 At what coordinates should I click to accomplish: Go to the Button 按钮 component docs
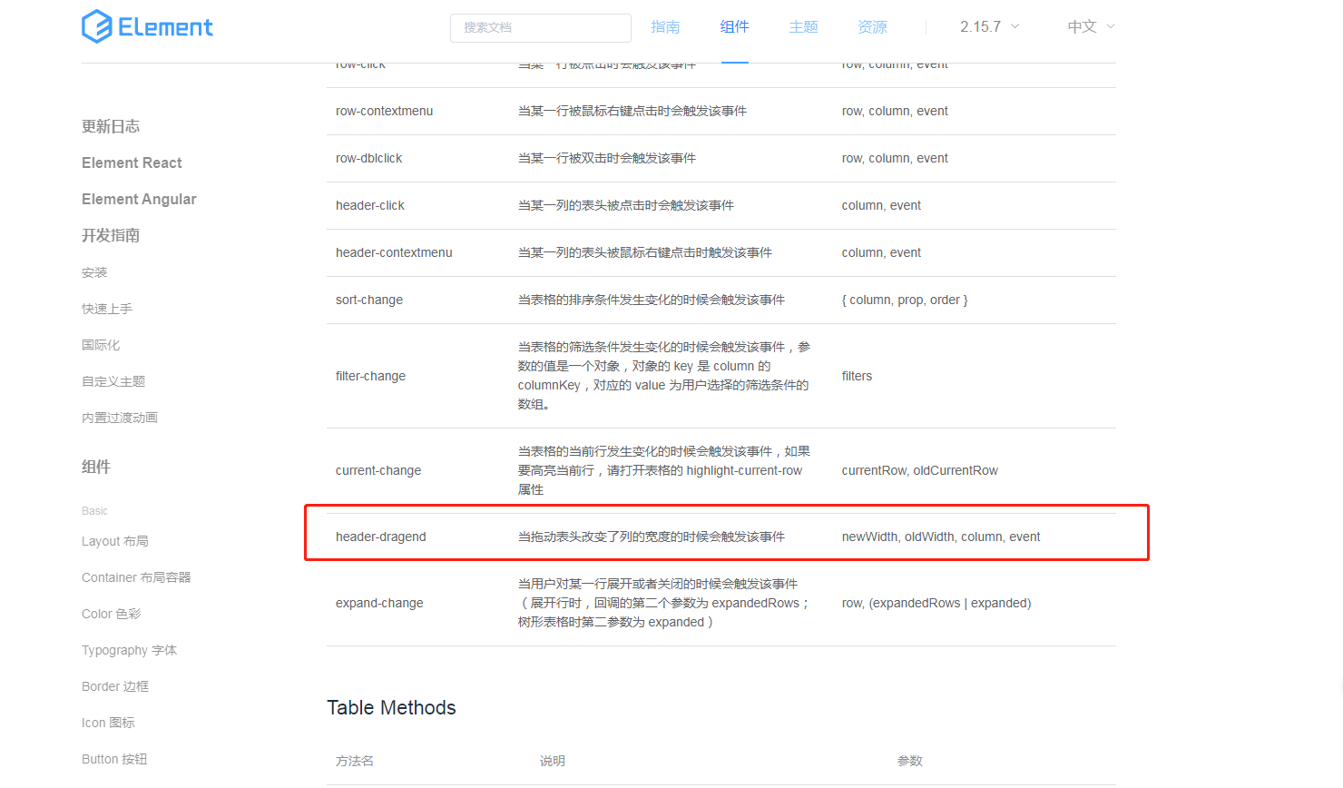114,758
